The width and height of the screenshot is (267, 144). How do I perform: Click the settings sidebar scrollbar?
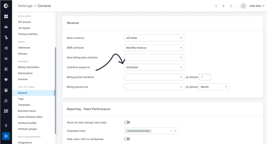click(55, 90)
